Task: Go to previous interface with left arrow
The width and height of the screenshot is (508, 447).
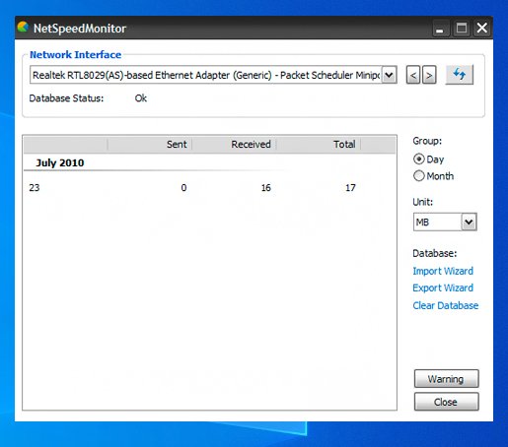Action: pyautogui.click(x=413, y=76)
